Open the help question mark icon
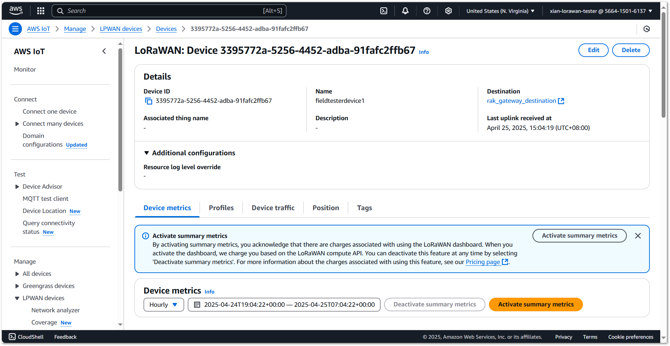The image size is (670, 346). coord(427,11)
